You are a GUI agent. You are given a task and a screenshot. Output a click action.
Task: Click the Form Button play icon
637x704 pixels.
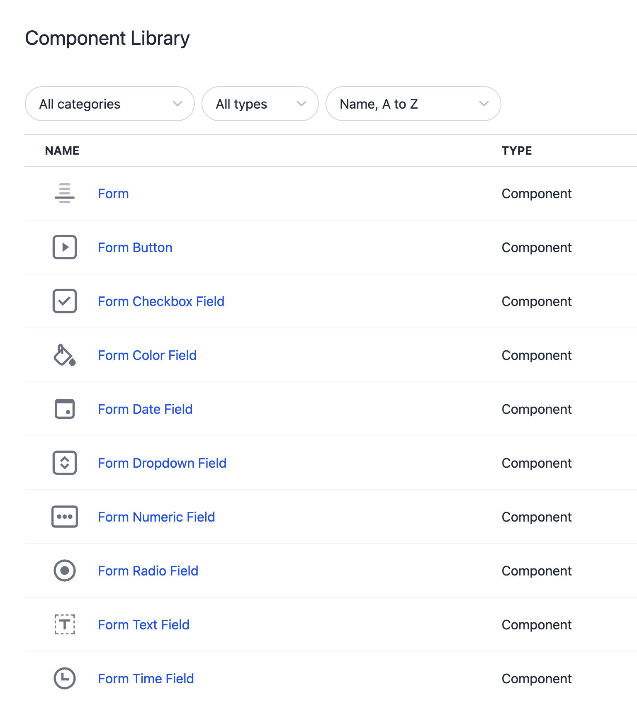65,247
